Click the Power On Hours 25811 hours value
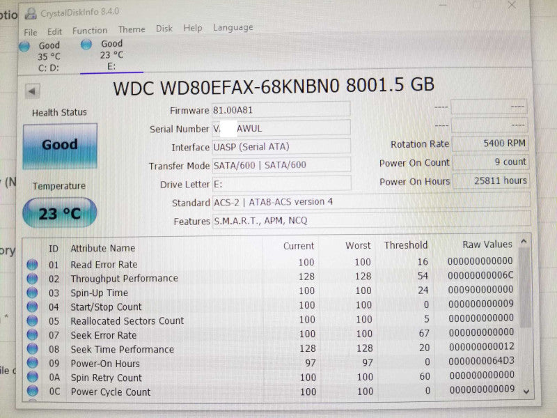 [491, 181]
